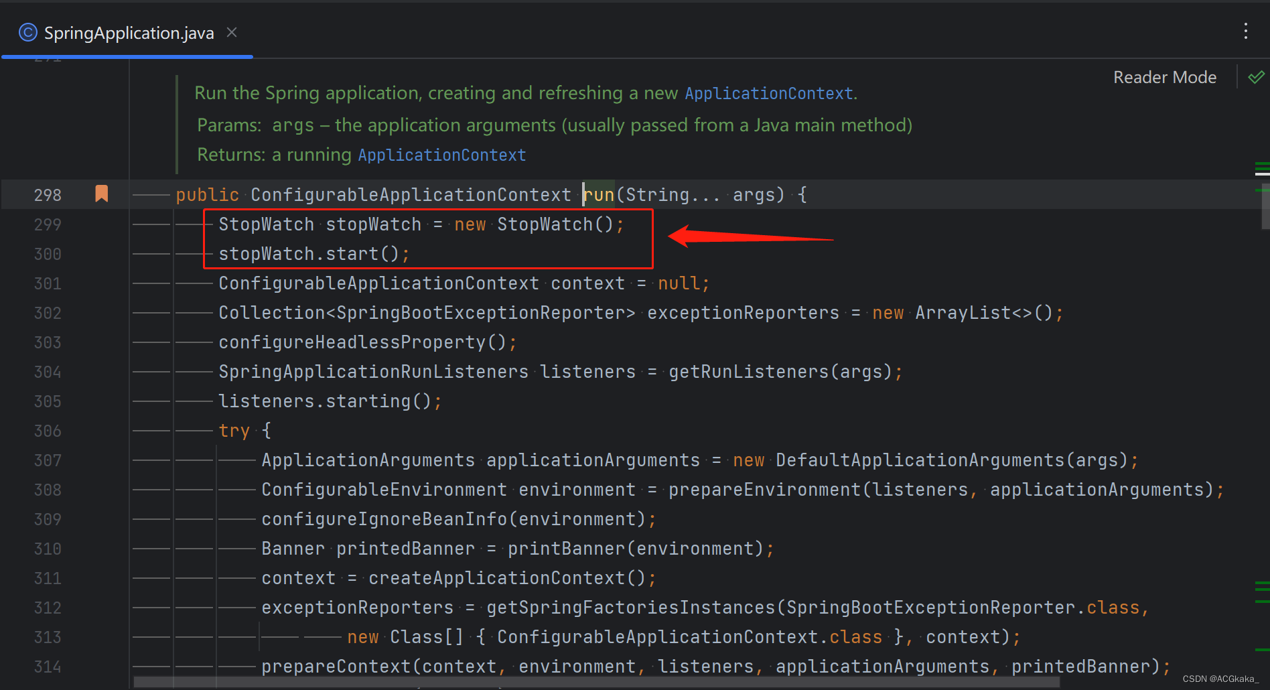
Task: Click DefaultApplicationArguments constructor call
Action: [x=952, y=460]
